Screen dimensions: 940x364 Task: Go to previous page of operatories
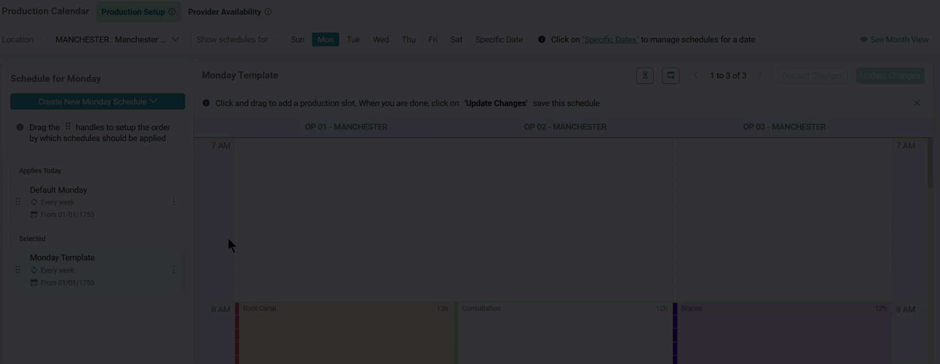[696, 75]
